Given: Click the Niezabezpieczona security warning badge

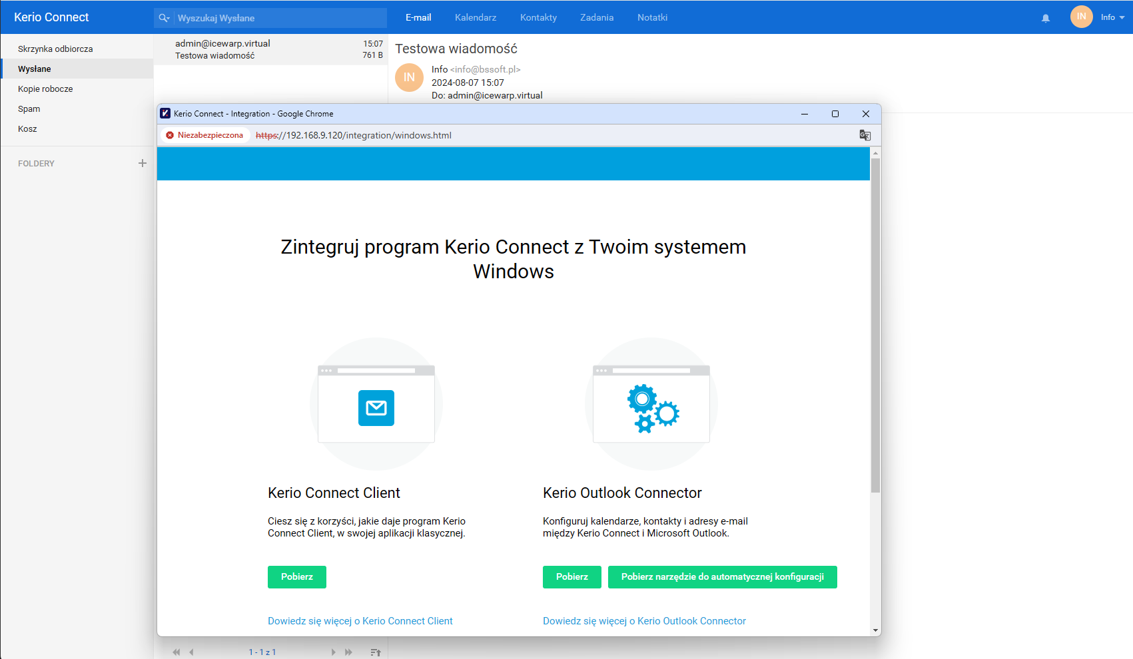Looking at the screenshot, I should (x=204, y=135).
